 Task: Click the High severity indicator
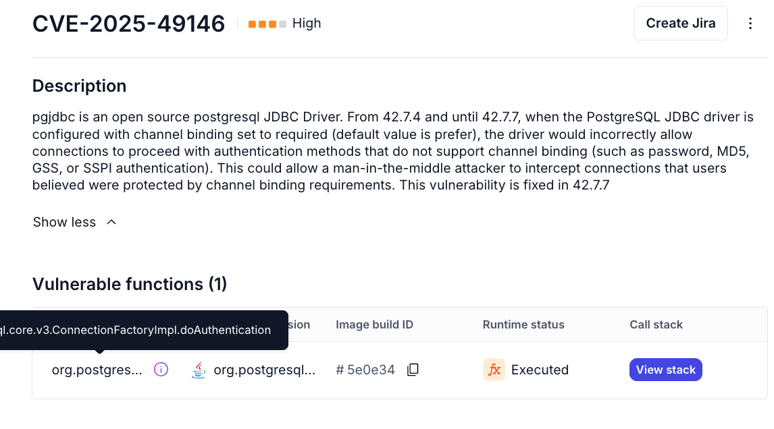[284, 23]
